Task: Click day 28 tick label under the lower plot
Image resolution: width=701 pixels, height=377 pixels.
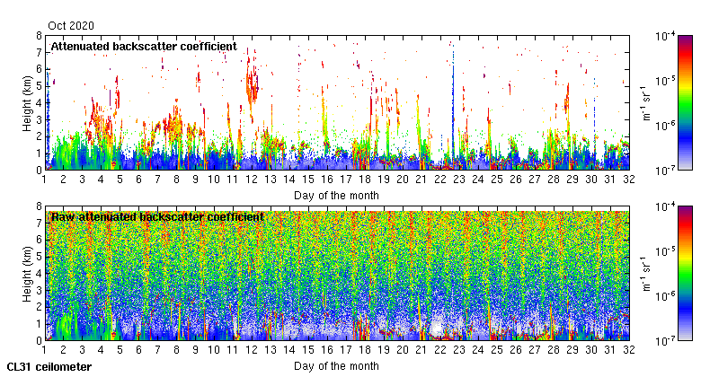Action: click(x=554, y=350)
